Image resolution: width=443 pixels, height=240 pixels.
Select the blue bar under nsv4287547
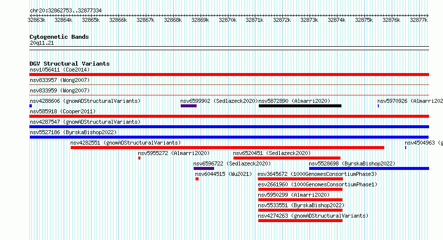(x=229, y=127)
